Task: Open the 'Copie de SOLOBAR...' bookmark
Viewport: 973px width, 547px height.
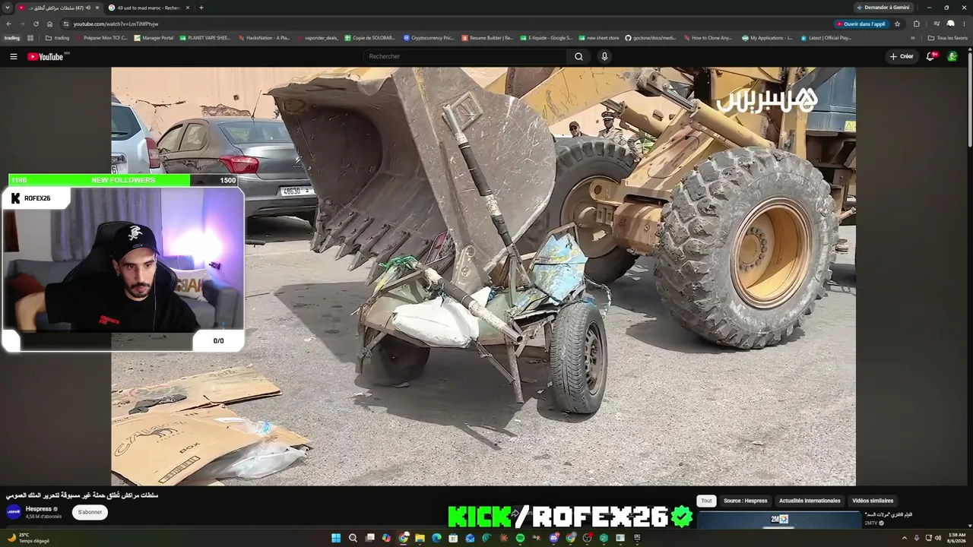Action: (x=370, y=38)
